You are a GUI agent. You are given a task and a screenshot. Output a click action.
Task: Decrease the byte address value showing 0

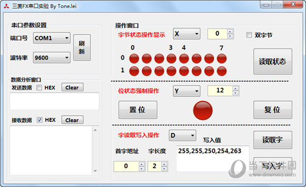click(231, 36)
